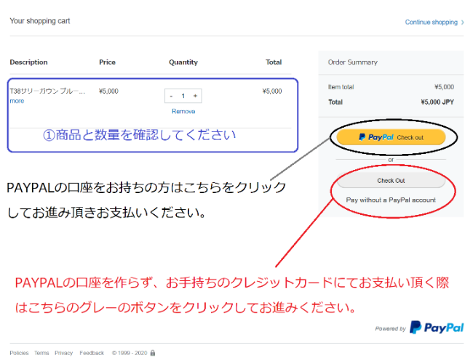Open the Privacy footer link
Viewport: 473px width, 363px height.
click(63, 353)
